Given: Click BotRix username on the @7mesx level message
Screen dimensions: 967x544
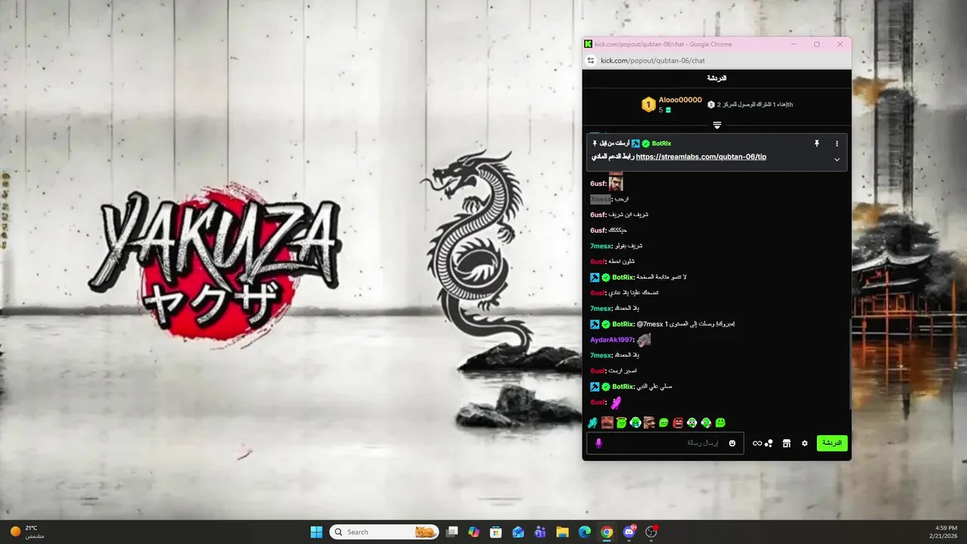Looking at the screenshot, I should [623, 324].
